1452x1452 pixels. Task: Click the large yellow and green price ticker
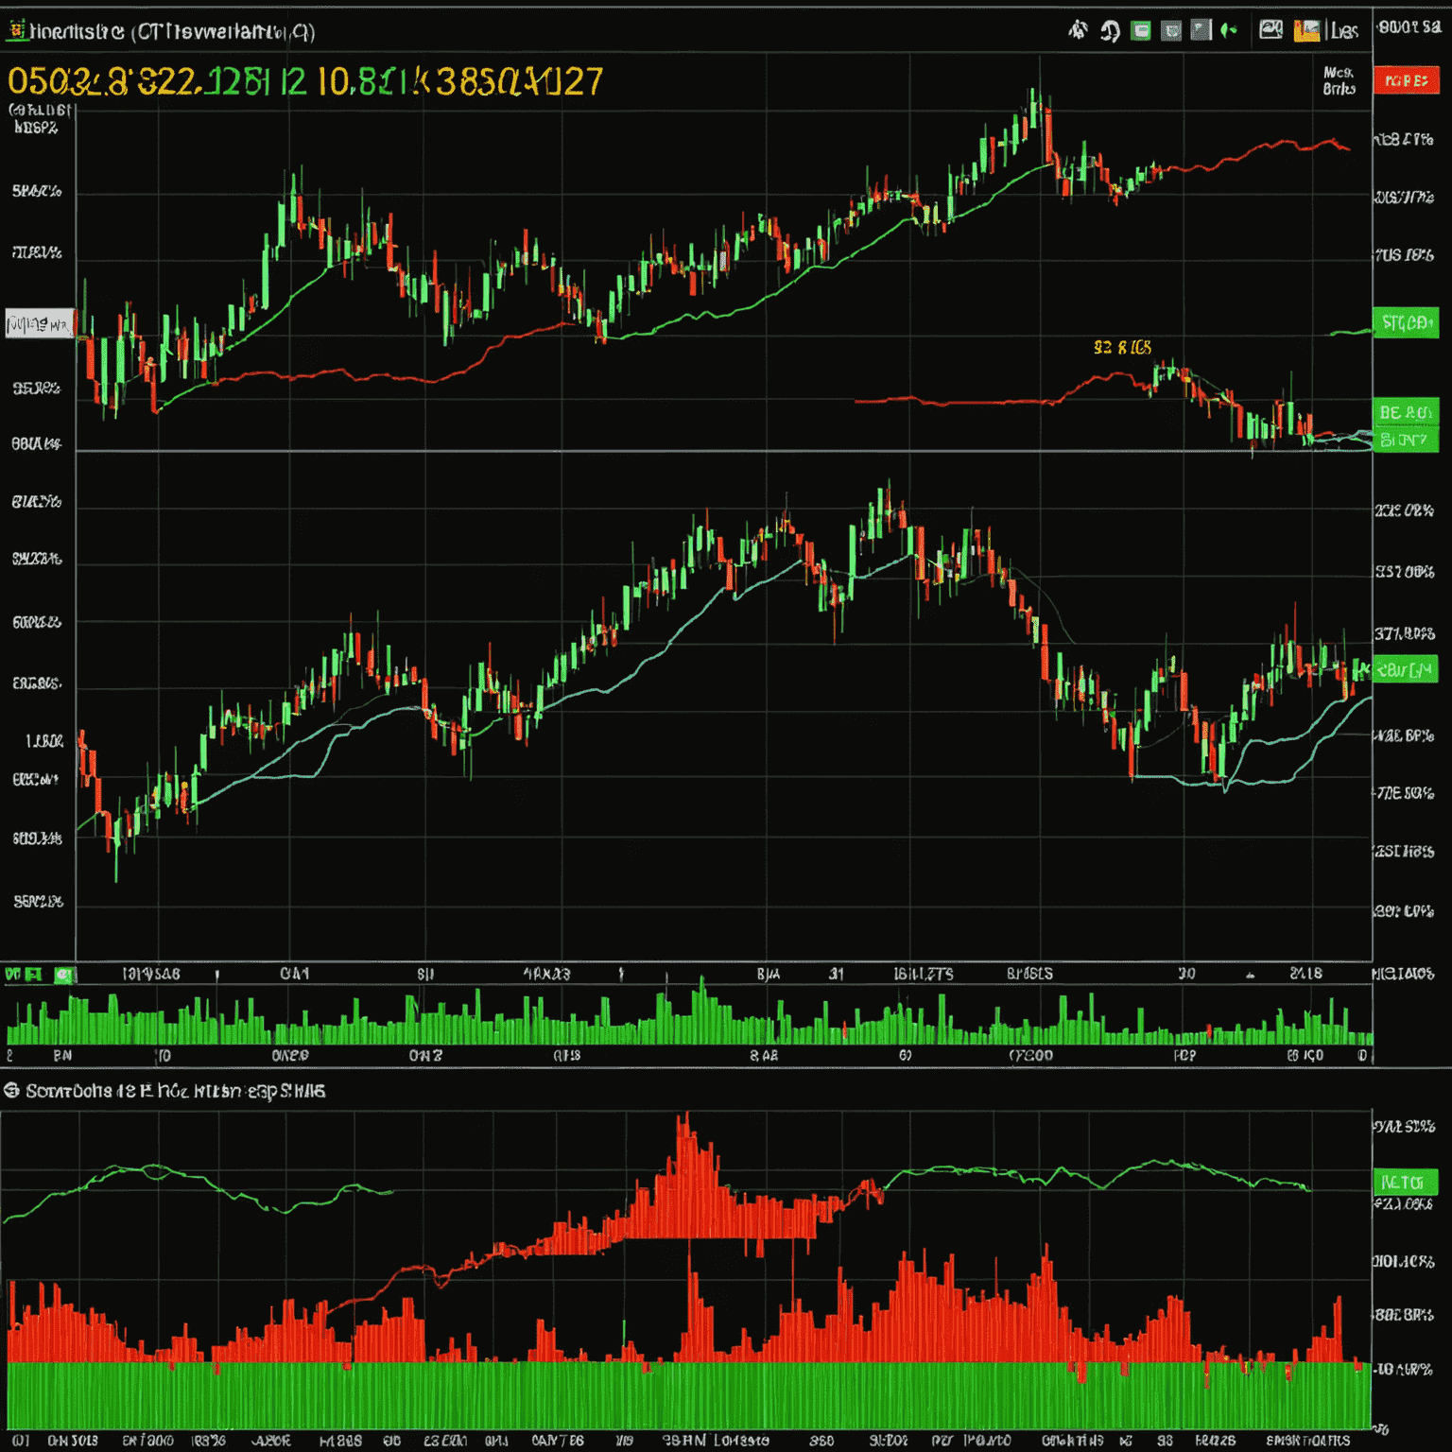[304, 82]
